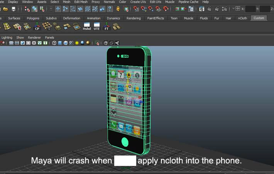Select the Custom shelf tab

click(259, 18)
